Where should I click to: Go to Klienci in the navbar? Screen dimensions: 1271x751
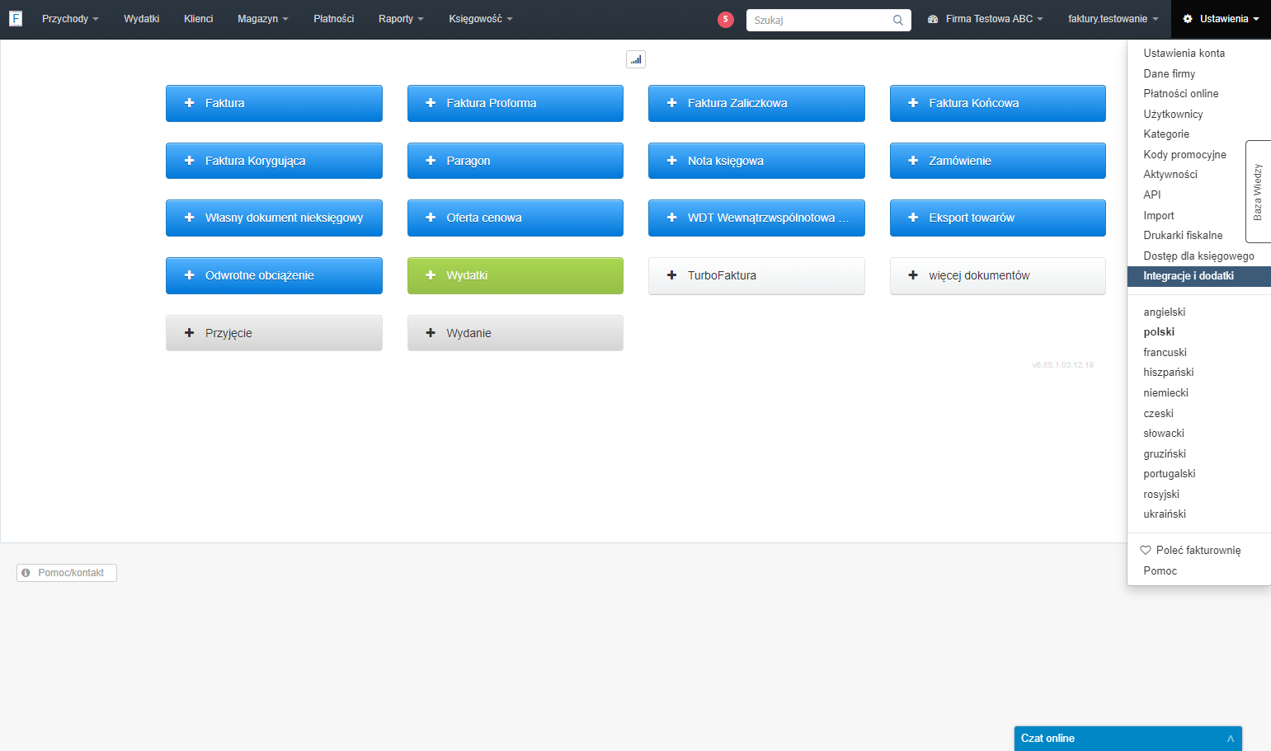click(199, 19)
